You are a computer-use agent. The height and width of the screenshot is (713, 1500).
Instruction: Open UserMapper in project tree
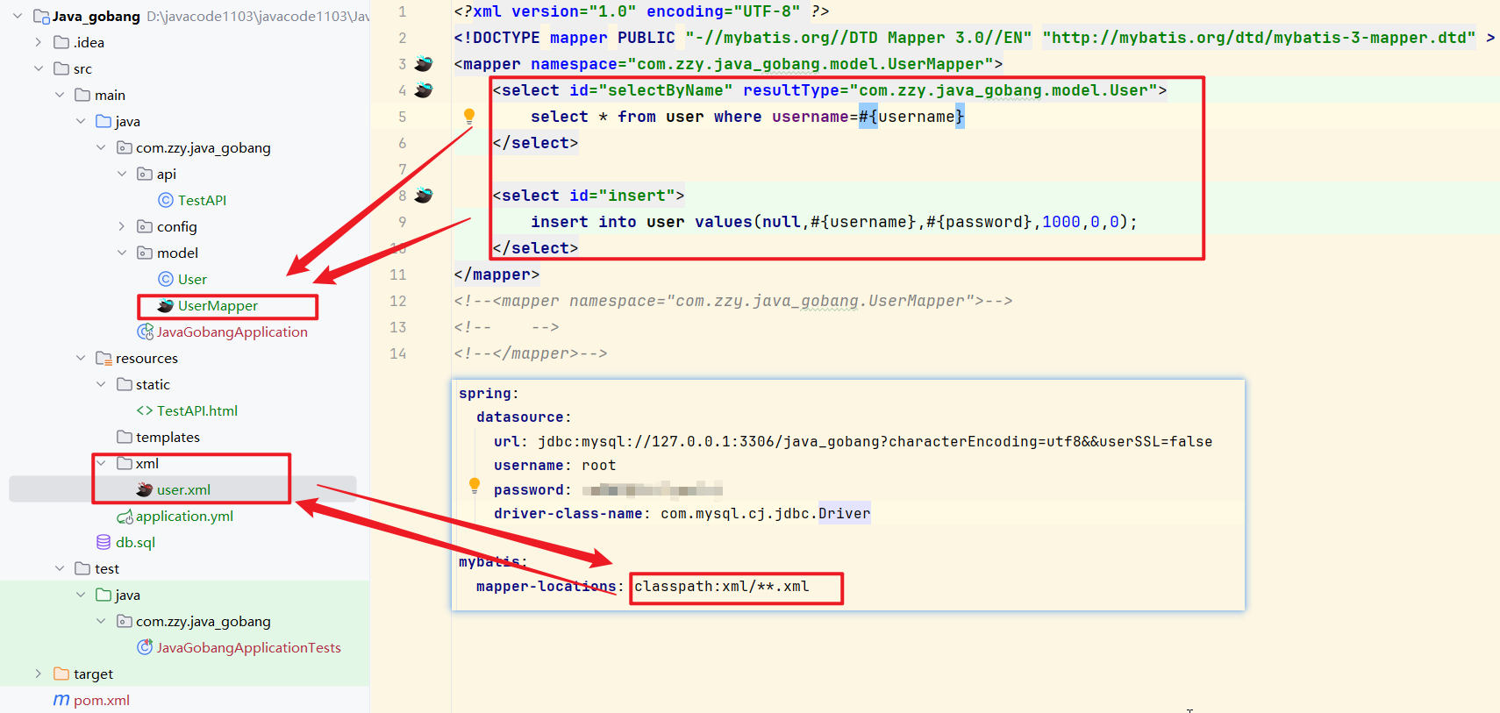click(218, 305)
